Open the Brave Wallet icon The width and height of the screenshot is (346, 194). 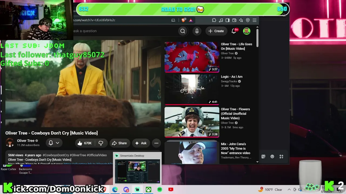tap(234, 20)
